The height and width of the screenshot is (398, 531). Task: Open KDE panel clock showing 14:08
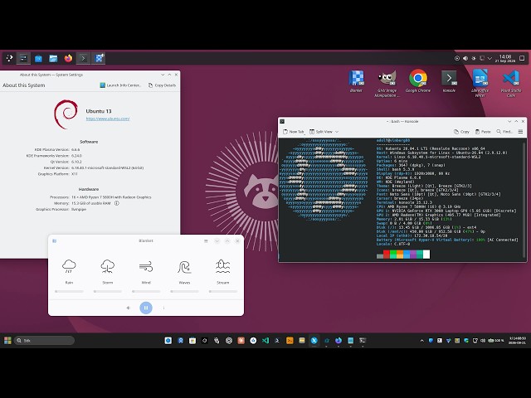[x=505, y=58]
